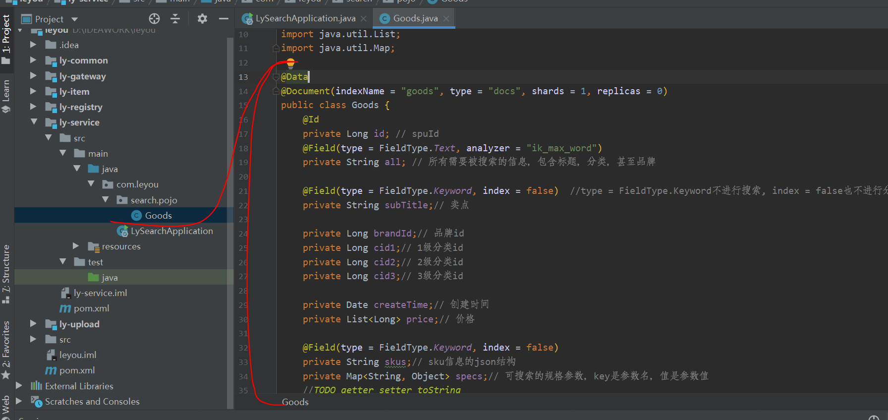Viewport: 888px width, 420px height.
Task: Click the External Libraries icon
Action: (x=36, y=386)
